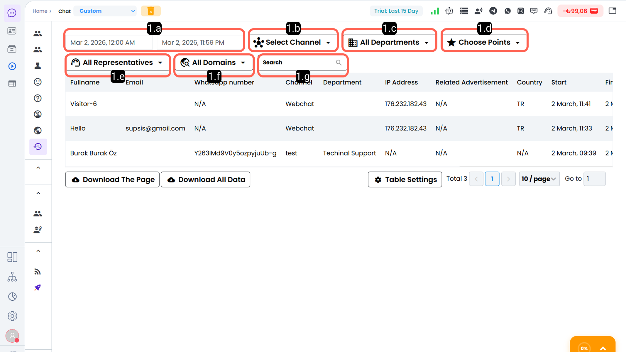Select page 1 in pagination
This screenshot has height=352, width=626.
pyautogui.click(x=492, y=179)
